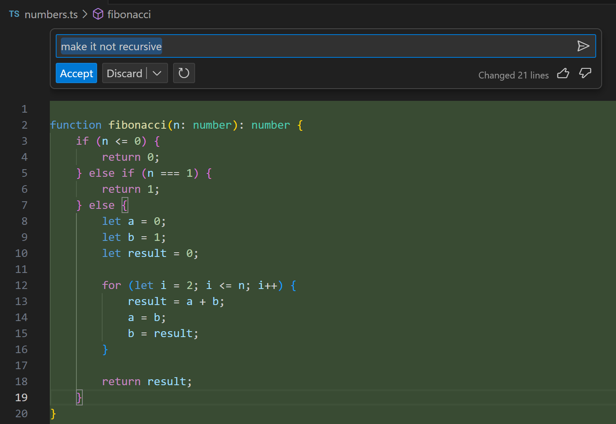Click the regenerate response icon
Screen dimensions: 616x424
[x=184, y=73]
